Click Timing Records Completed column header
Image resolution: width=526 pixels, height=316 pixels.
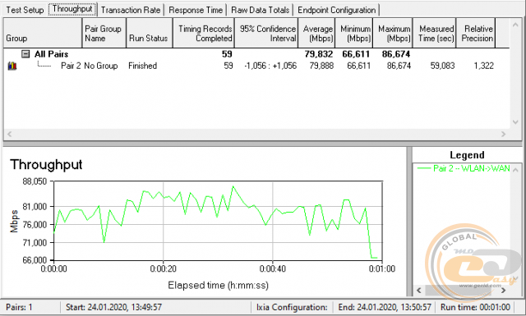(x=204, y=33)
